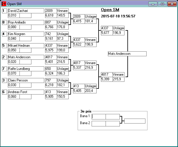Click the app icon in the title bar

click(x=4, y=4)
